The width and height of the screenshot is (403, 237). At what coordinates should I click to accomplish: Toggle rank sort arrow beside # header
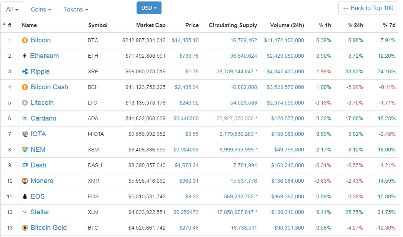pos(4,24)
